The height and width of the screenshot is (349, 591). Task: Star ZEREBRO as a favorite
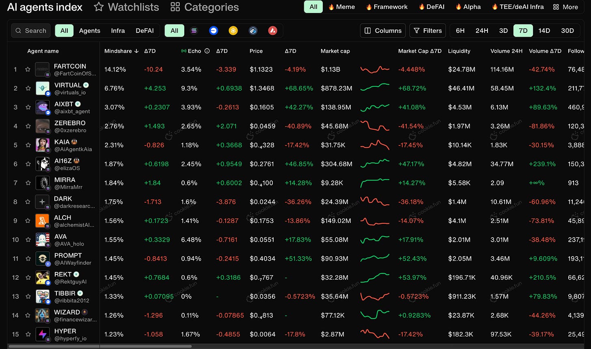[x=28, y=126]
